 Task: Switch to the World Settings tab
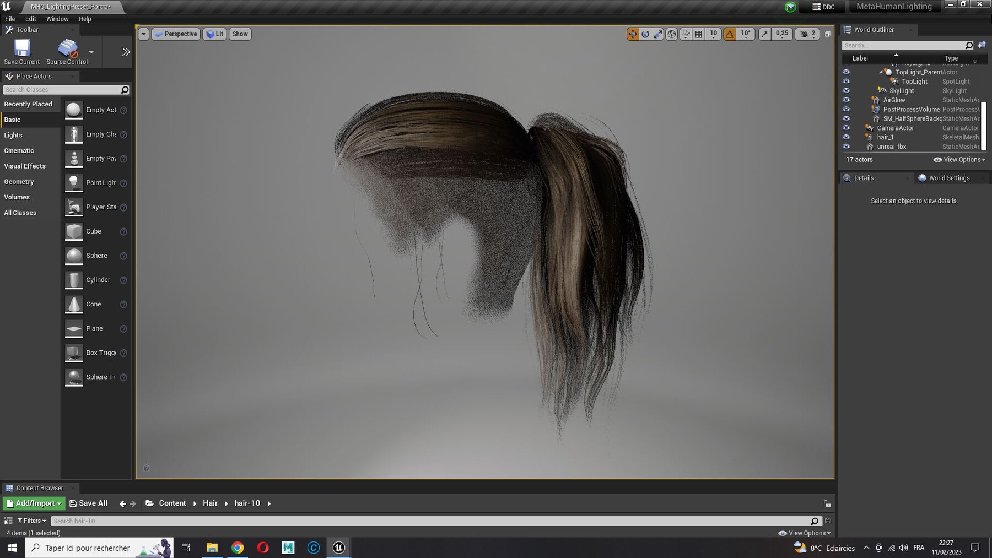(x=949, y=178)
